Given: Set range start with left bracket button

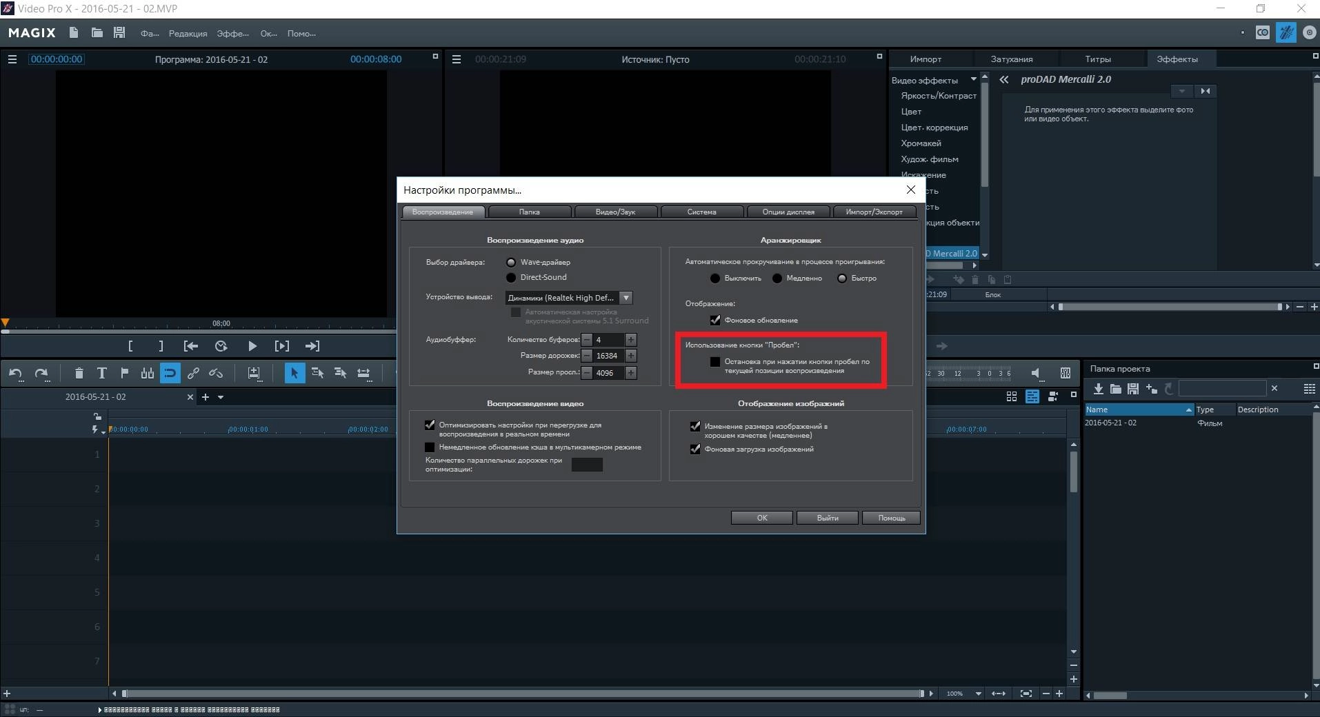Looking at the screenshot, I should click(130, 346).
